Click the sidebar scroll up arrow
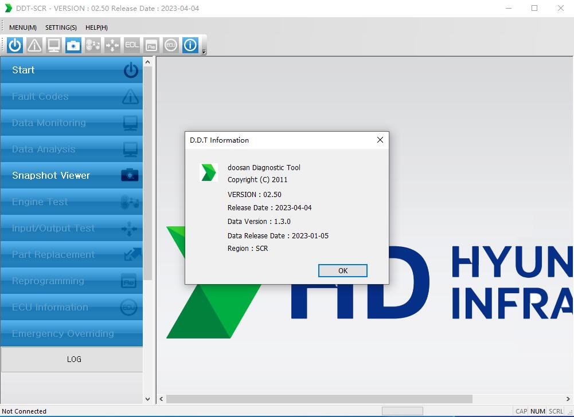Viewport: 574px width, 417px height. coord(147,62)
